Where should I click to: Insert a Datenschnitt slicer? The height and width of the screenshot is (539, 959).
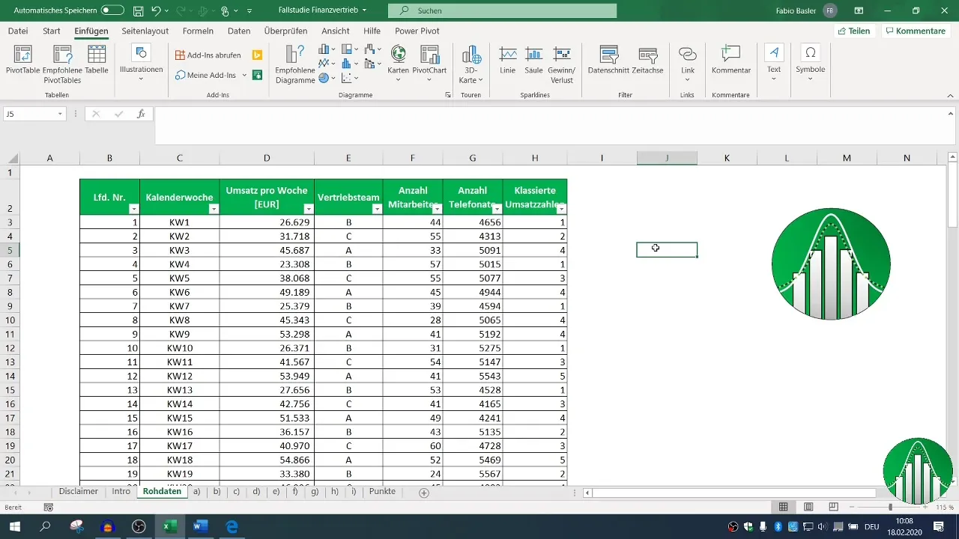click(608, 60)
